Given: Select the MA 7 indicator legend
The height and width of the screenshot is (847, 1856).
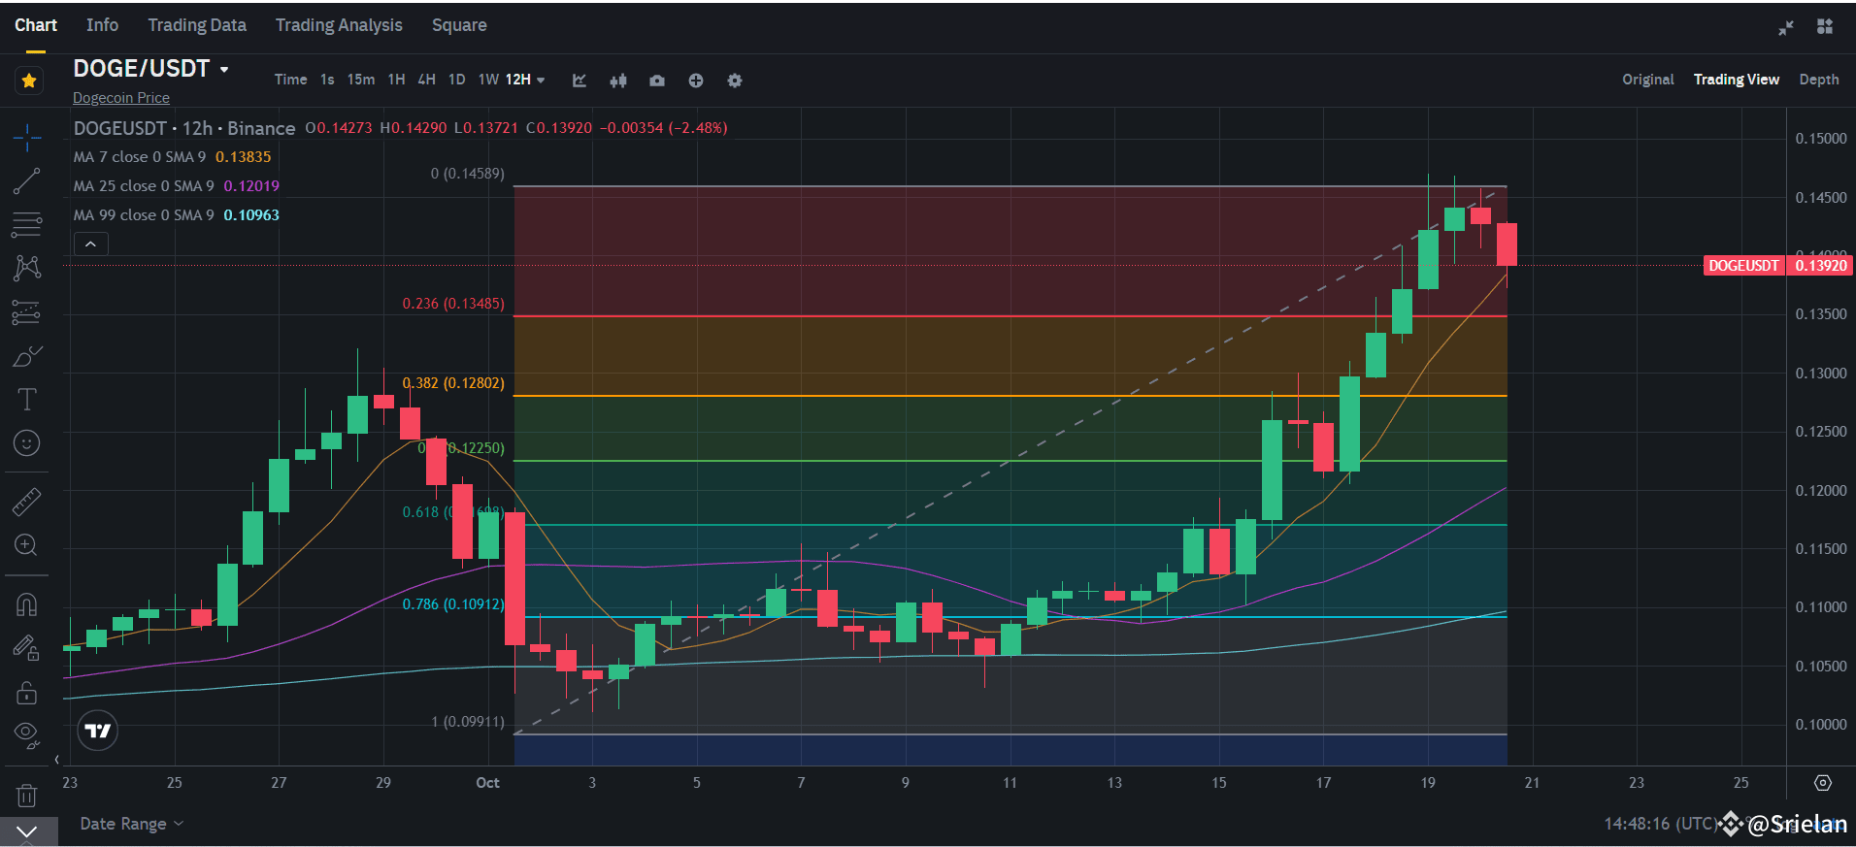Looking at the screenshot, I should point(173,157).
